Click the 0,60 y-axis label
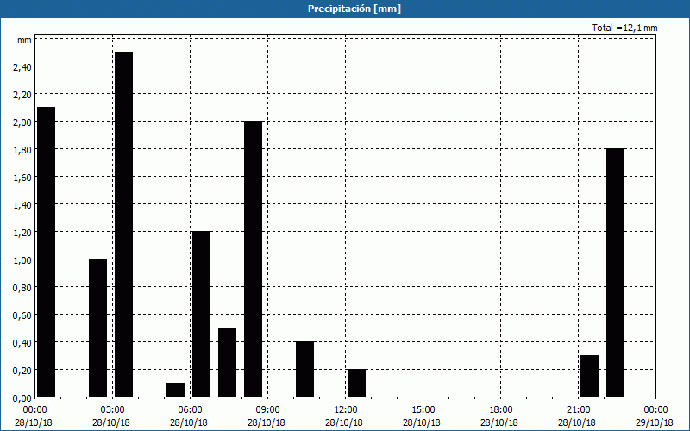 coord(22,315)
